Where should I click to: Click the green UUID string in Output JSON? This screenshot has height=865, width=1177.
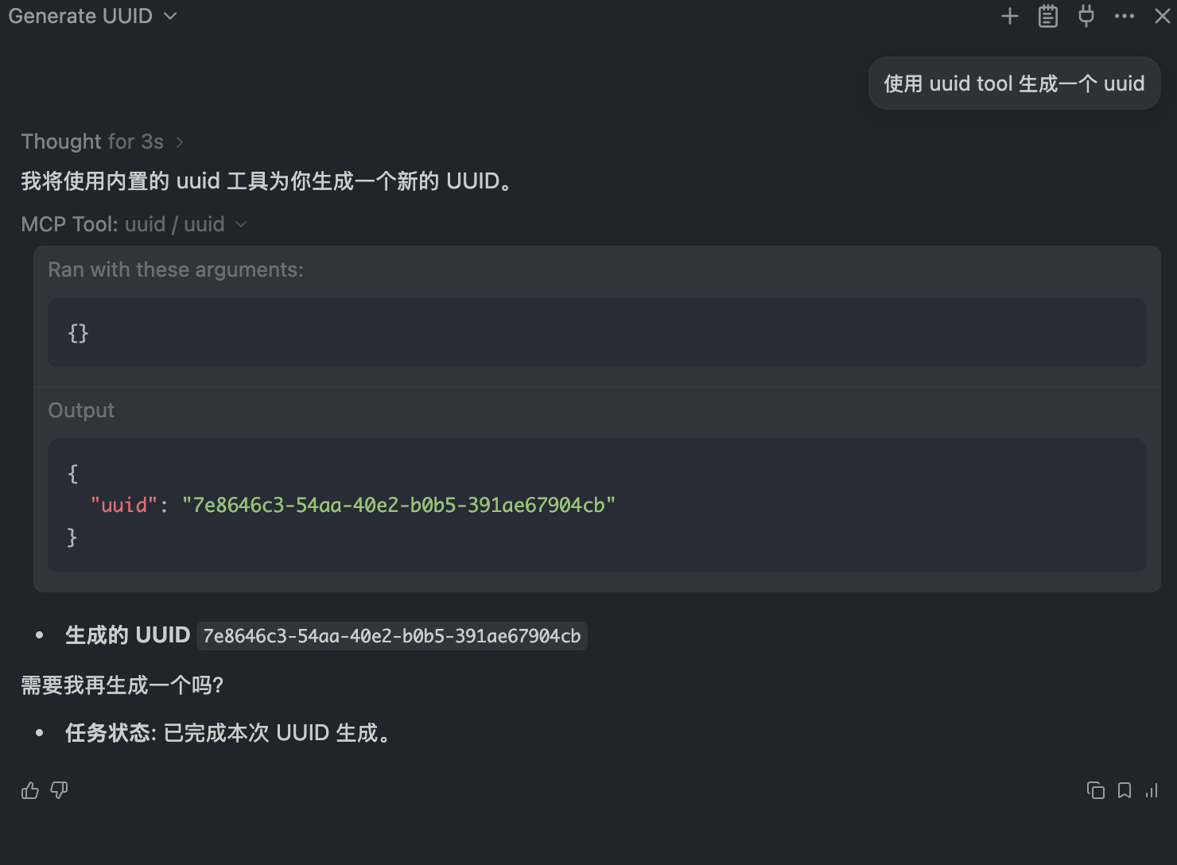click(x=398, y=505)
